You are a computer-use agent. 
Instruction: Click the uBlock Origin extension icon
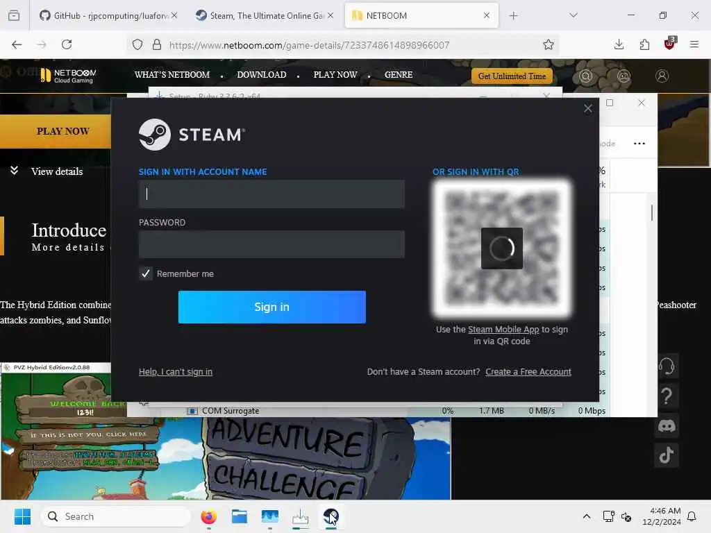click(670, 44)
